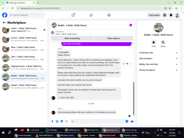The height and width of the screenshot is (138, 184).
Task: Search in conversation magnifier icon
Action: coord(163,42)
